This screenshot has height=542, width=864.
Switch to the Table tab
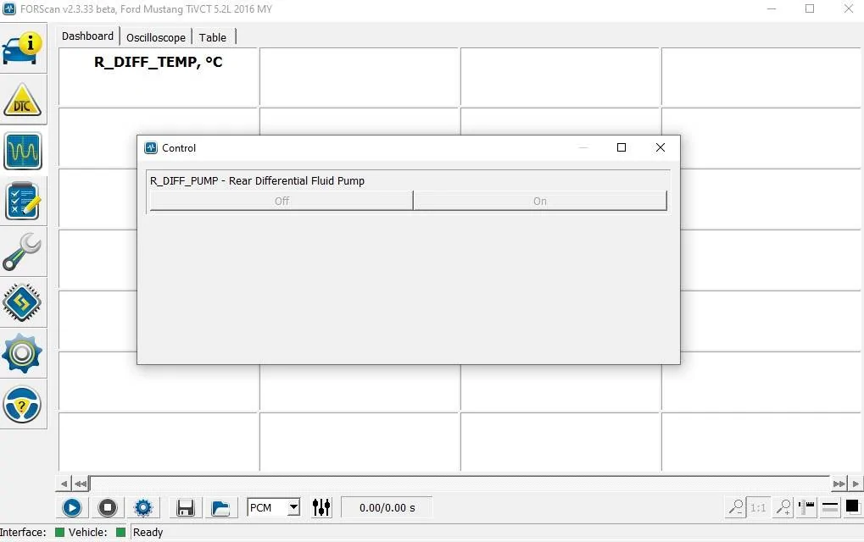click(213, 37)
